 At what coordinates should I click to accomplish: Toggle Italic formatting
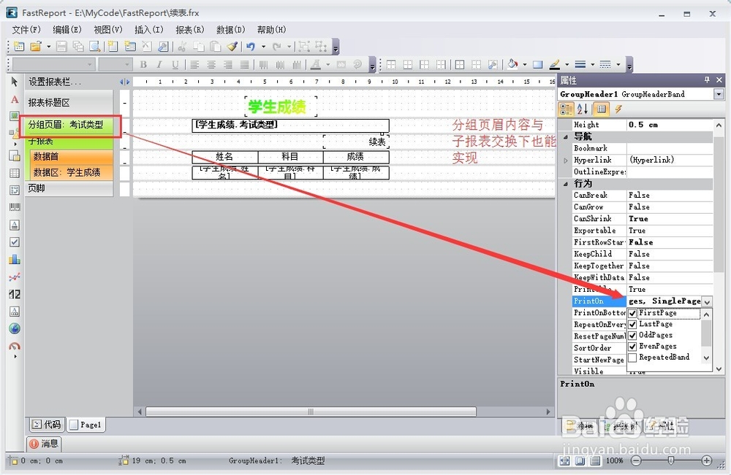tap(159, 64)
